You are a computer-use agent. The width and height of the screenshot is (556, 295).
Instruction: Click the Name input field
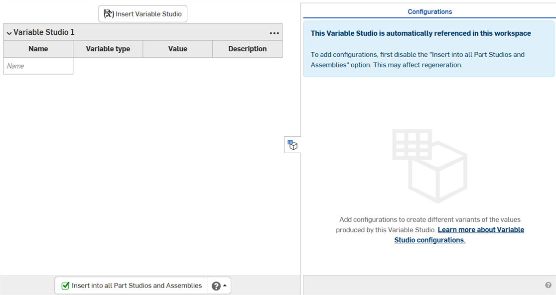click(x=38, y=66)
